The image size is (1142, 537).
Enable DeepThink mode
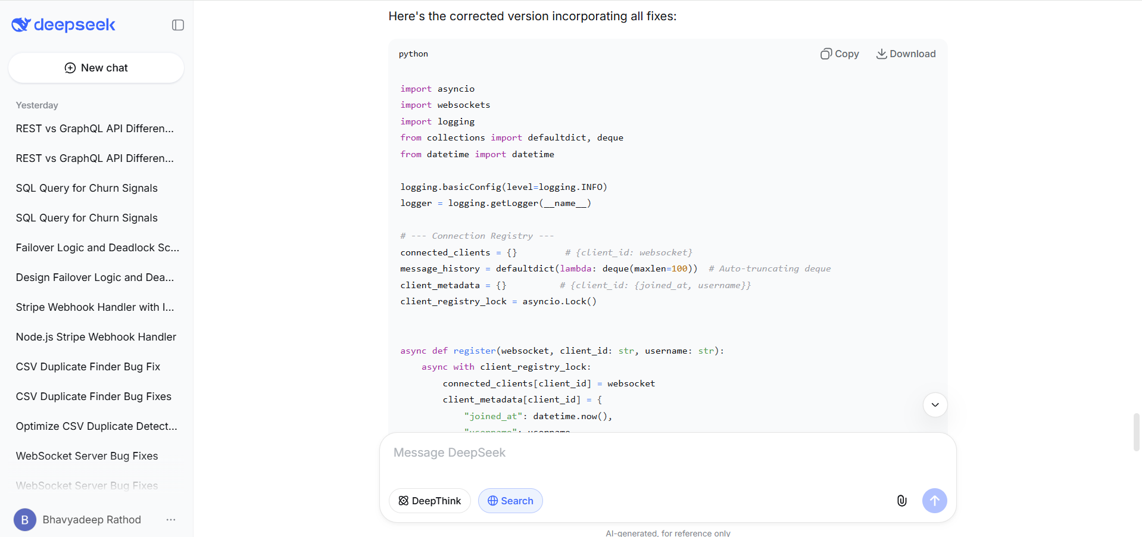click(x=430, y=501)
